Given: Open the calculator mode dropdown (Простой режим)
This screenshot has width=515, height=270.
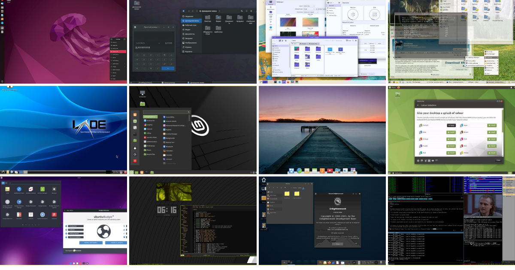Looking at the screenshot, I should 151,27.
